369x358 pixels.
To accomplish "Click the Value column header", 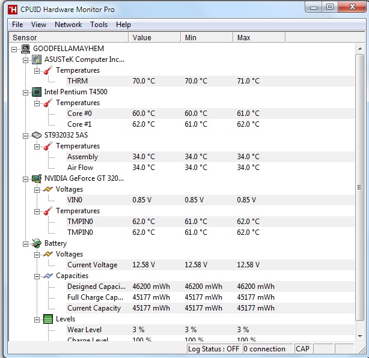I will 155,38.
